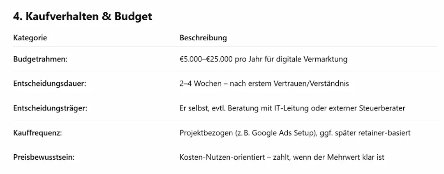Click the 'Beschreibung' column header

203,38
